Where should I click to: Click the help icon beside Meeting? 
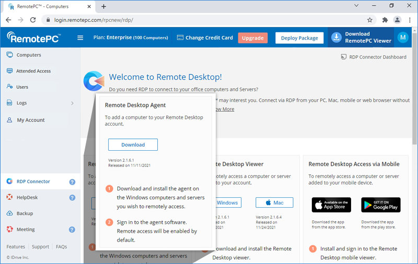[72, 230]
